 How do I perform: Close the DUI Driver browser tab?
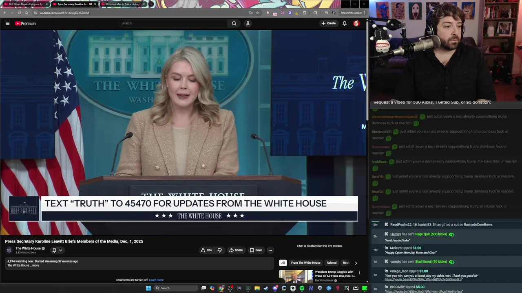tap(47, 4)
